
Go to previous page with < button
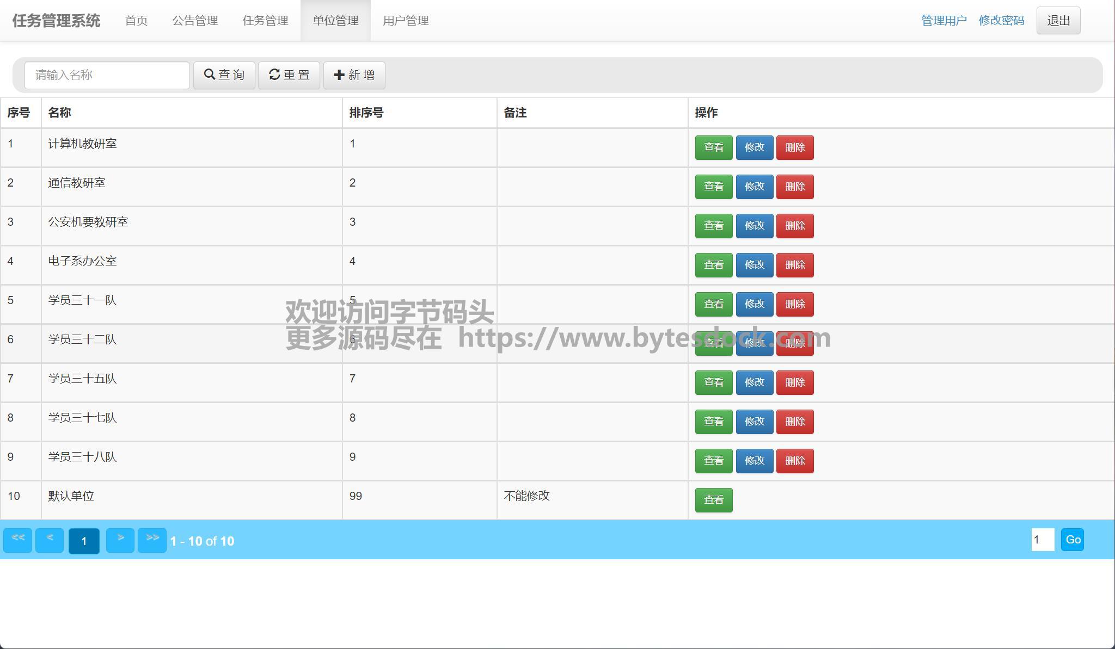[x=50, y=540]
